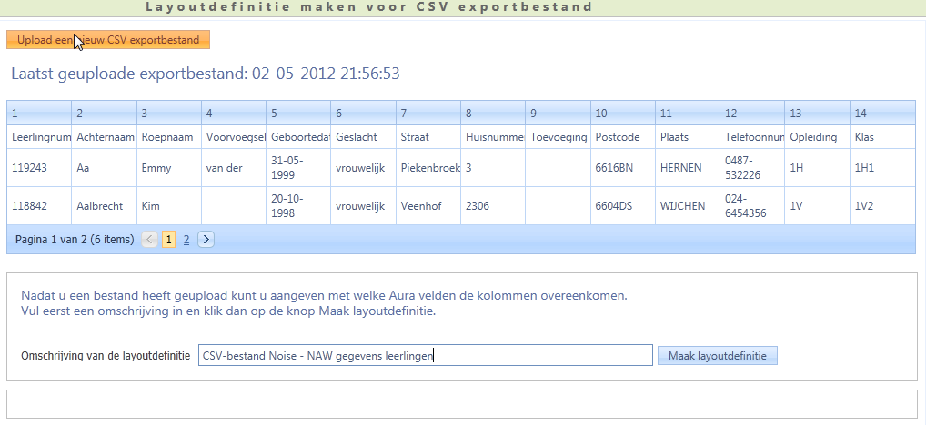Viewport: 926px width, 425px height.
Task: Click column header 1 in the grid
Action: 38,114
